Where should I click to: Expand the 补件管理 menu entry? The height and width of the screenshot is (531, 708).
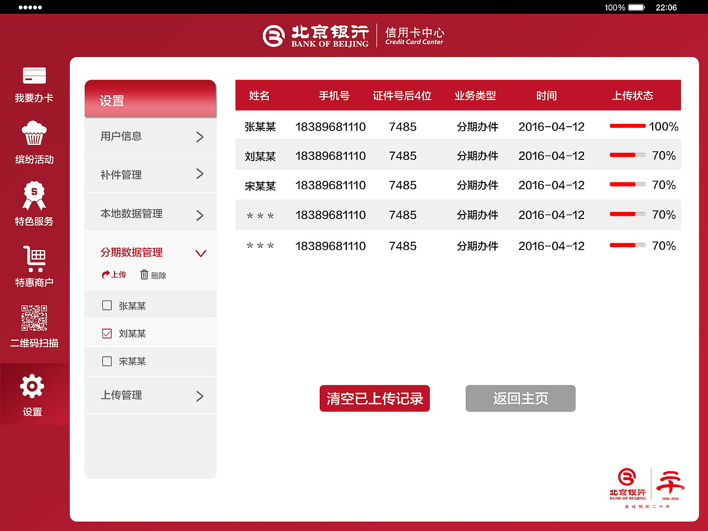pos(150,174)
